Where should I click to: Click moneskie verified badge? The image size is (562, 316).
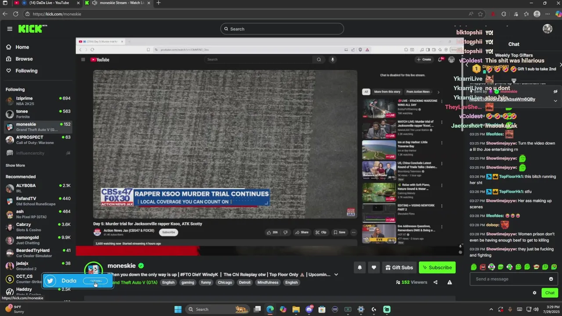coord(141,266)
